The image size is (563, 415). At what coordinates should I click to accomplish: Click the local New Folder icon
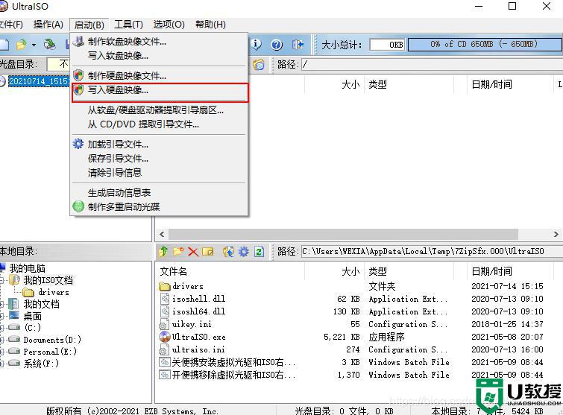[178, 251]
